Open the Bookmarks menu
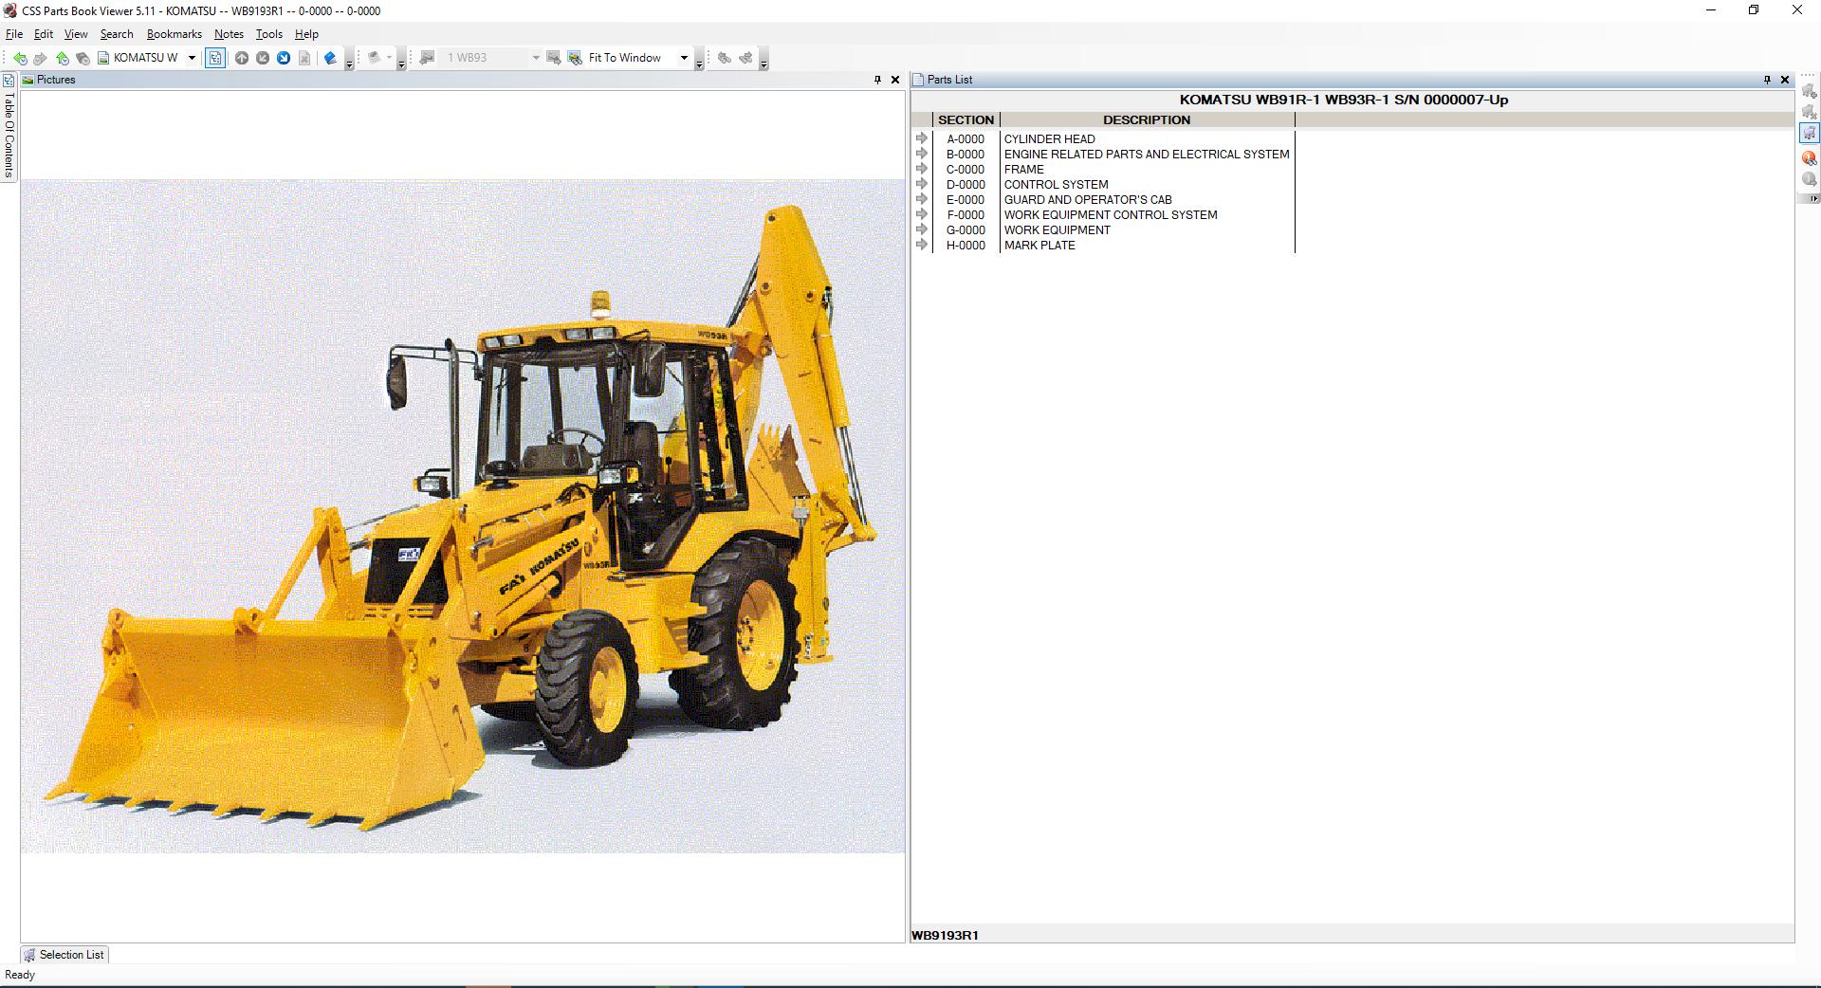The image size is (1821, 988). [x=174, y=33]
